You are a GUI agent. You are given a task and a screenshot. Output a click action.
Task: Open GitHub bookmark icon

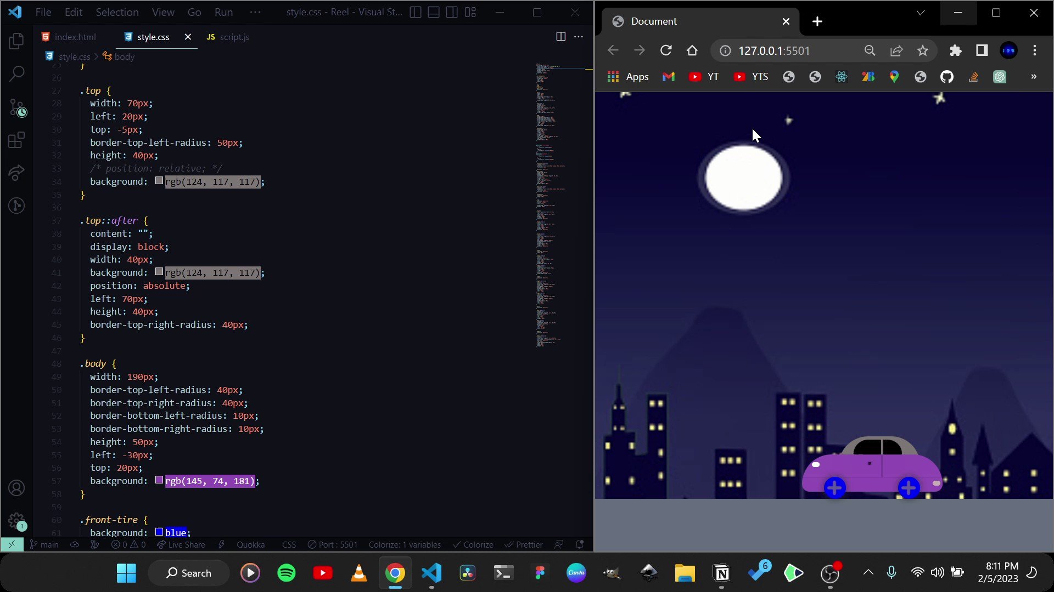coord(947,77)
